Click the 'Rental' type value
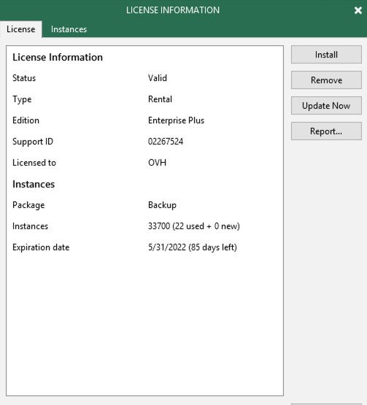 160,99
